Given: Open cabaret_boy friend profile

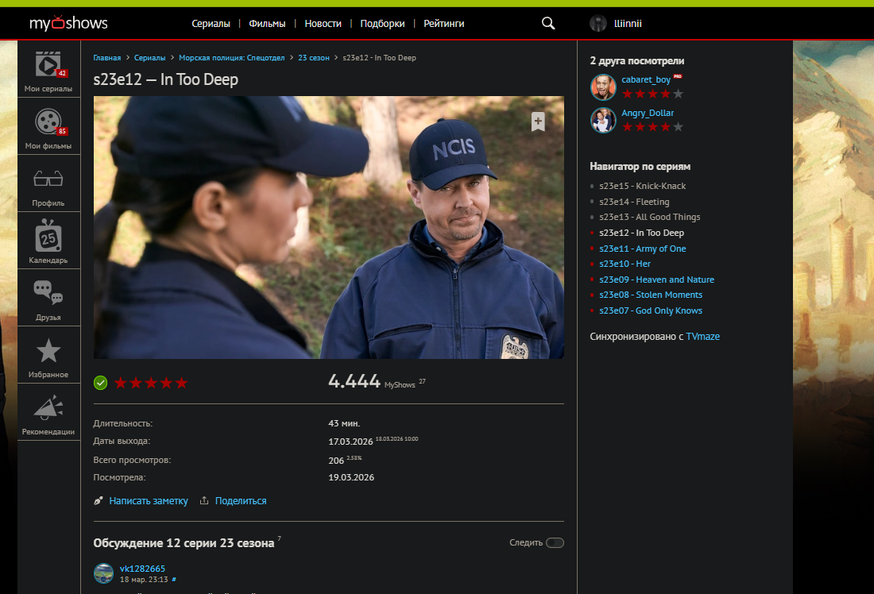Looking at the screenshot, I should pos(645,79).
